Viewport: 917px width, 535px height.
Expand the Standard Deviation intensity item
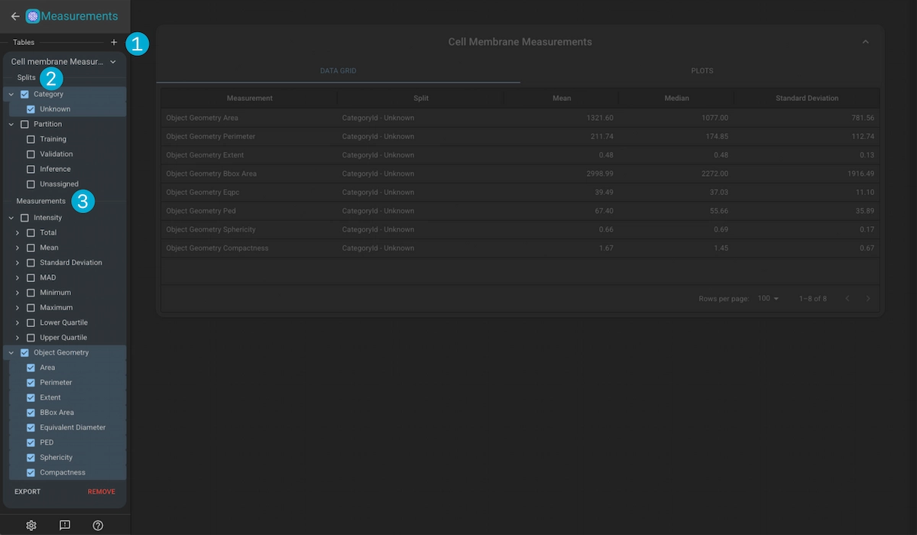pyautogui.click(x=18, y=262)
